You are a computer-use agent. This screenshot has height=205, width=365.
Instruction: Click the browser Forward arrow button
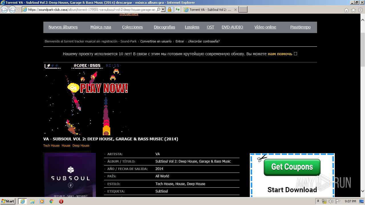[12, 10]
